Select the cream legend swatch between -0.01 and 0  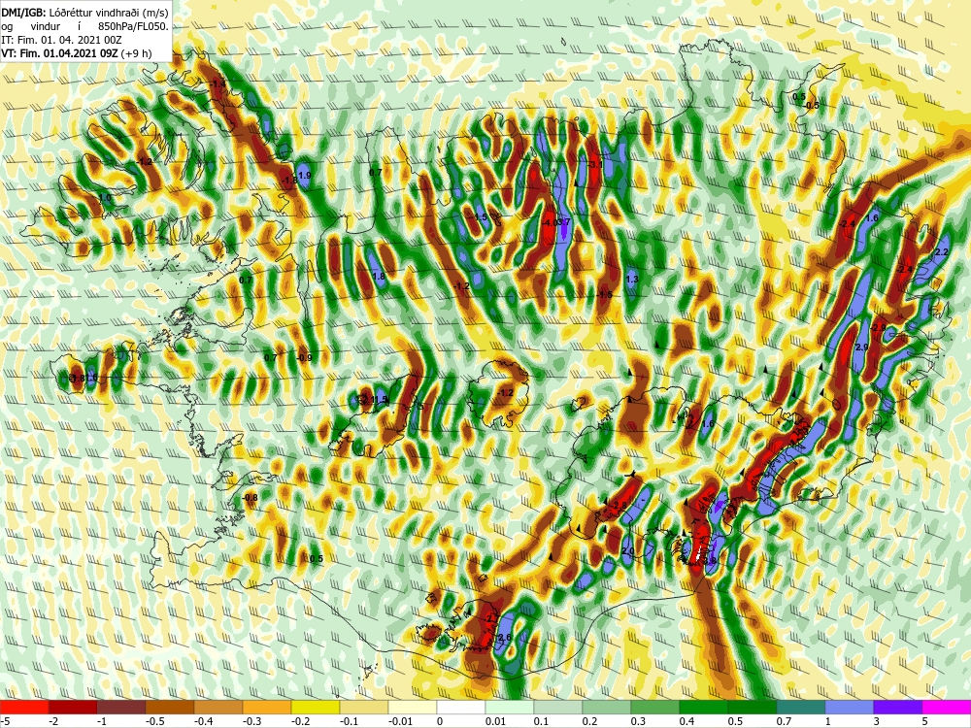click(x=413, y=707)
